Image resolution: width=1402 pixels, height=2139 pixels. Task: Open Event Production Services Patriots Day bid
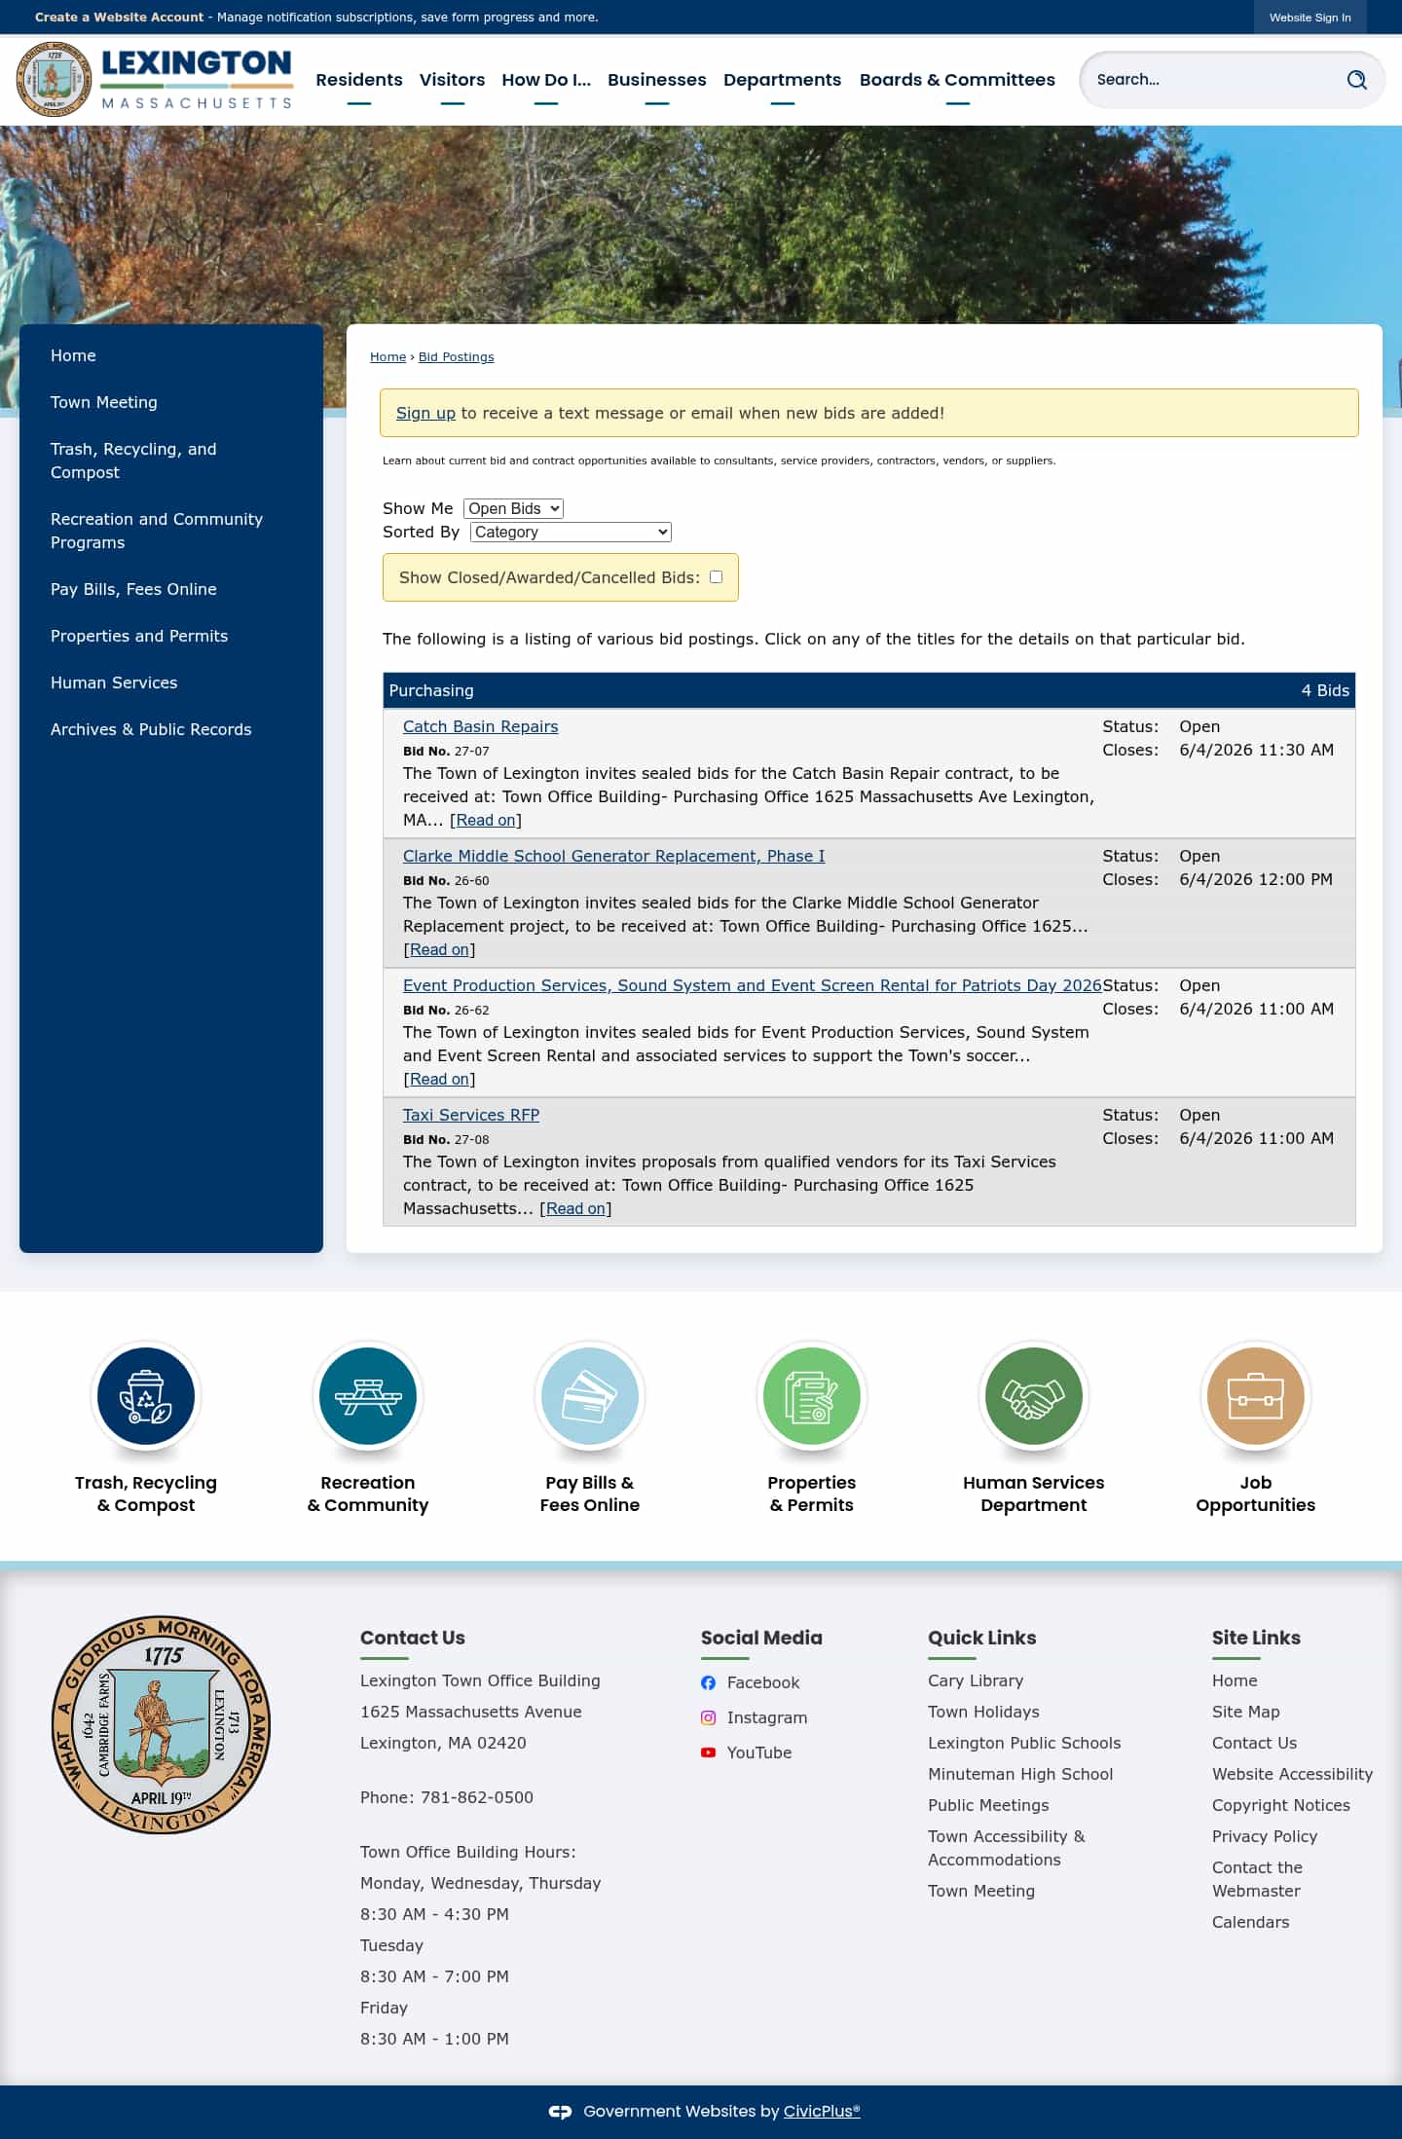coord(752,985)
